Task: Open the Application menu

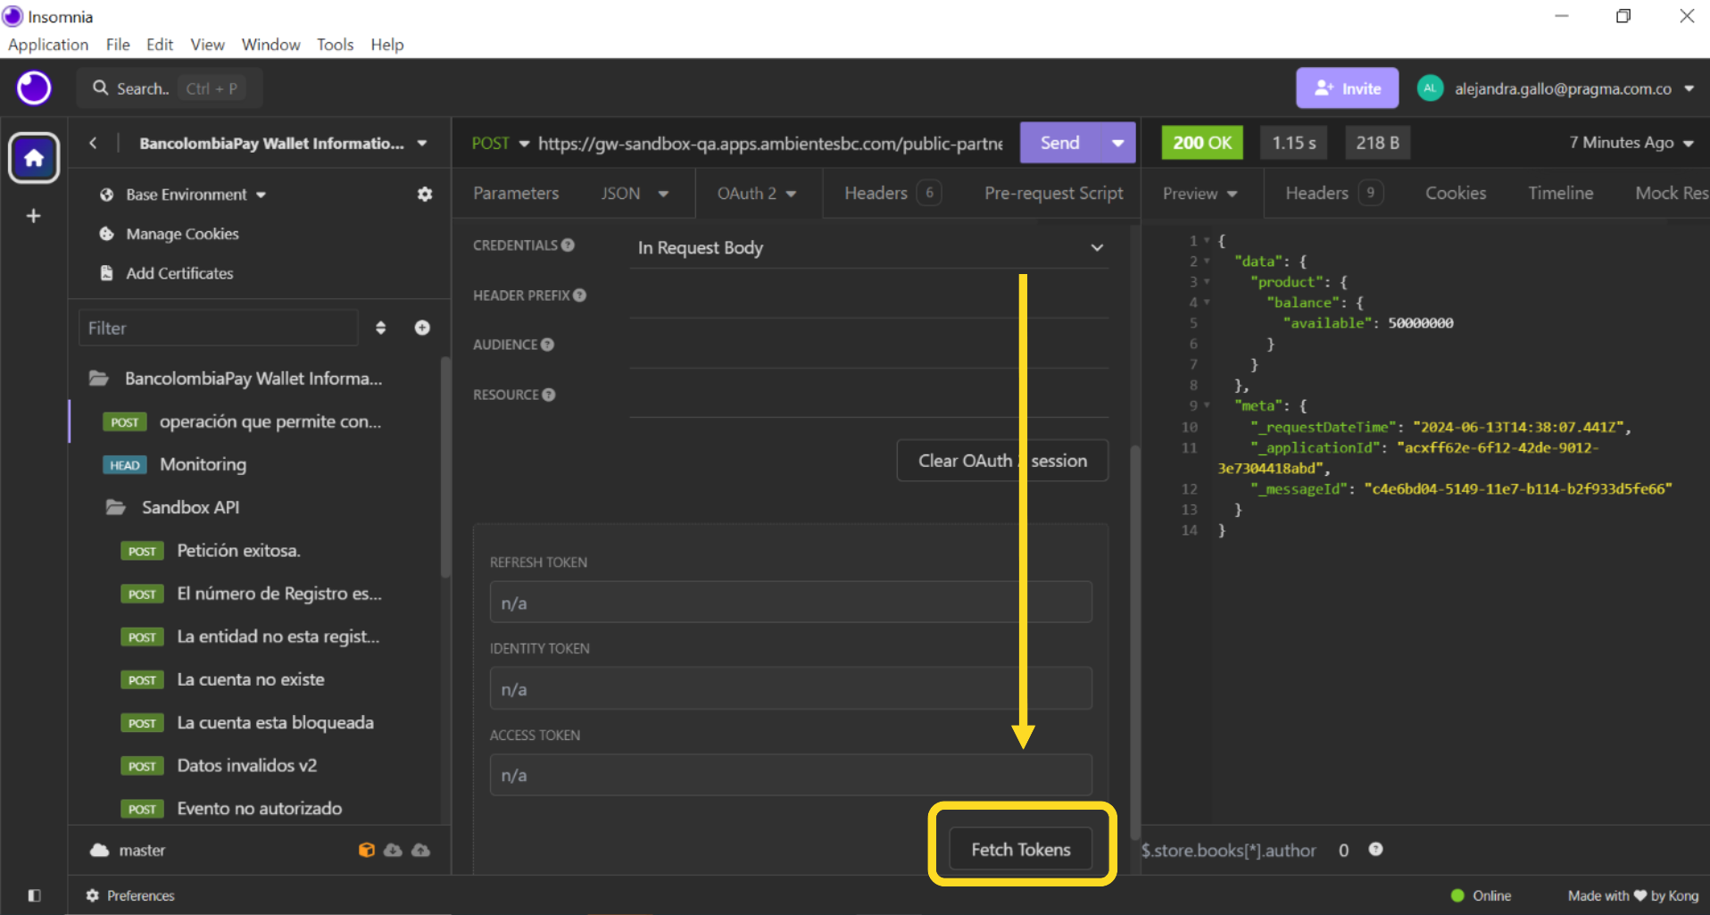Action: click(48, 45)
